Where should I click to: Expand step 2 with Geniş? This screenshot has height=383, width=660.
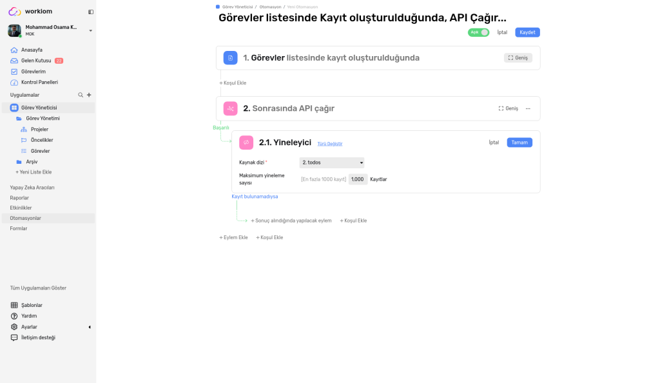click(x=508, y=108)
